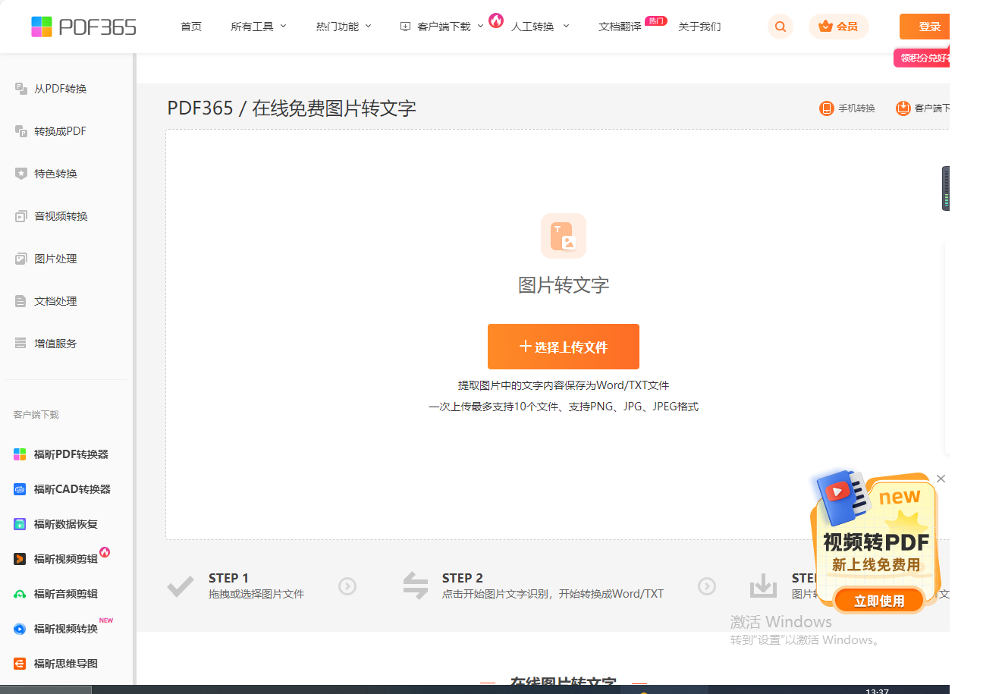Click the STEP 2 swap arrows icon
Image resolution: width=1002 pixels, height=694 pixels.
pyautogui.click(x=416, y=586)
